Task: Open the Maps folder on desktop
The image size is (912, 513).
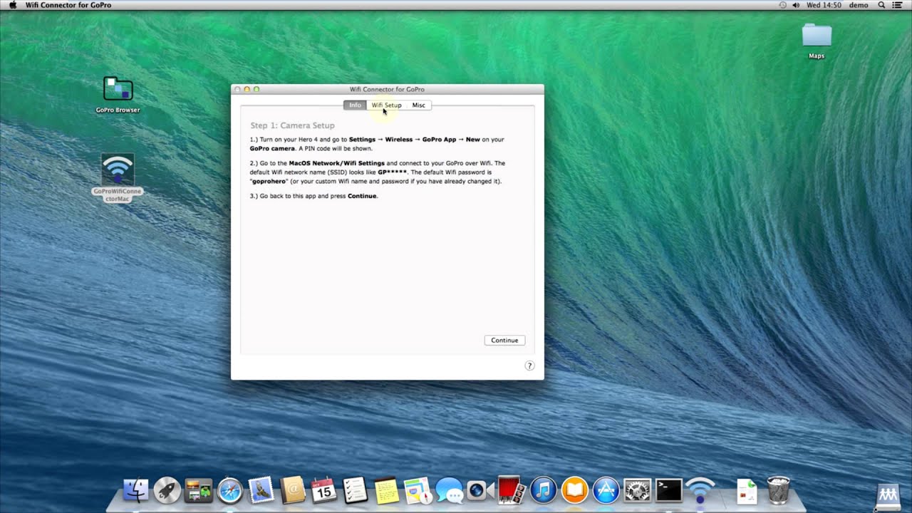Action: pos(817,41)
